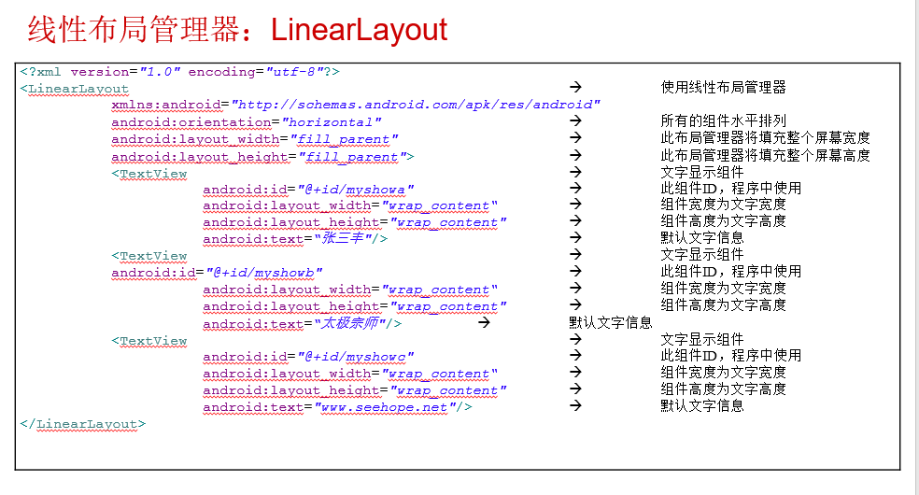This screenshot has width=919, height=495.
Task: Click the android:text="太极宗师" line
Action: click(x=303, y=323)
